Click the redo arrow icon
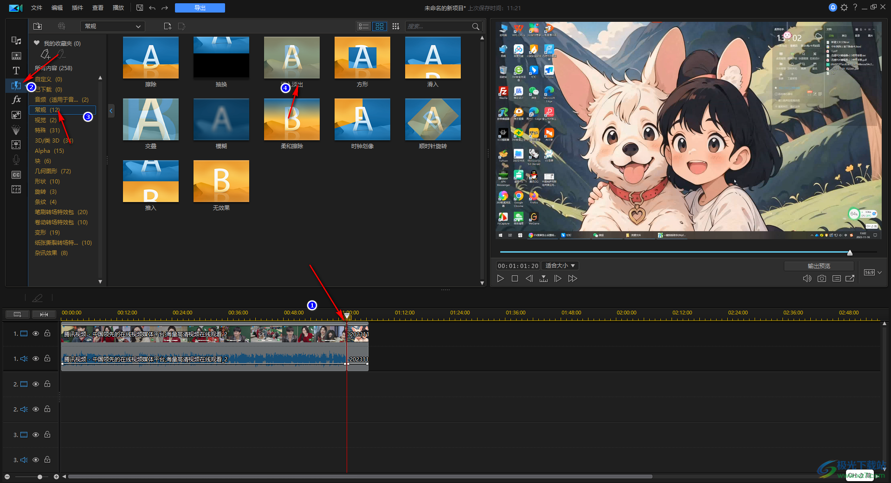 (165, 8)
